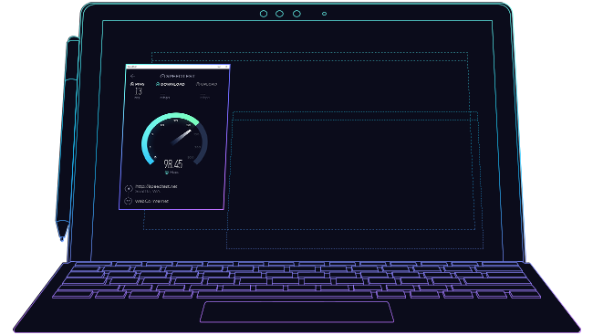Select the DOWNLOAD result label
The width and height of the screenshot is (593, 335).
171,84
